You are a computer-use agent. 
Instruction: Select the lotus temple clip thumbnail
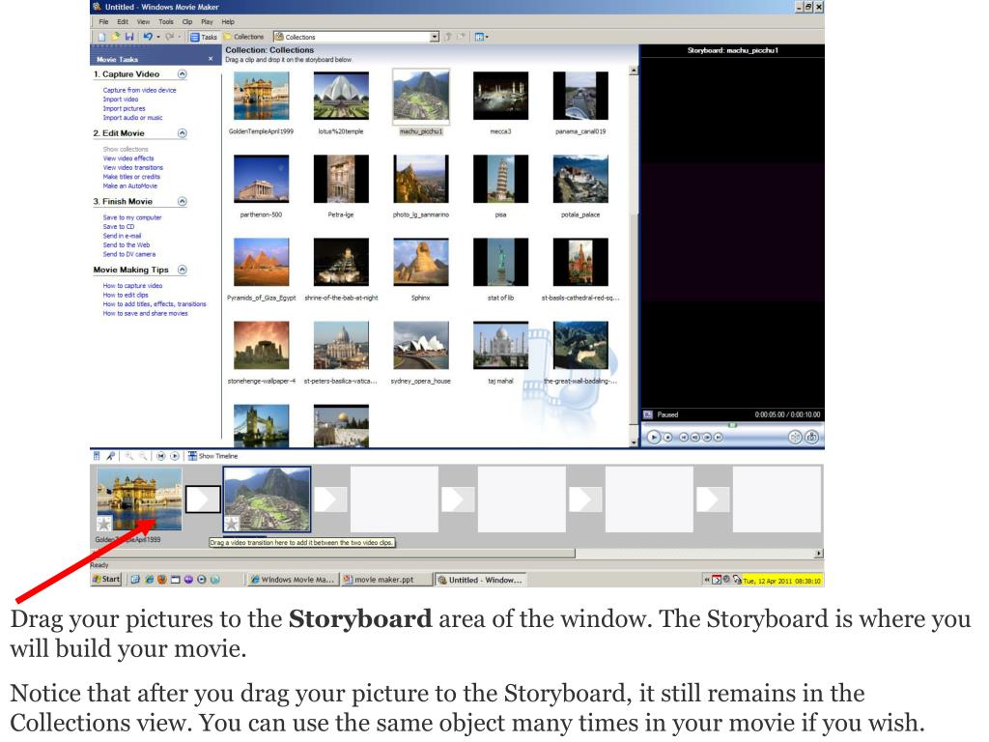pos(341,96)
